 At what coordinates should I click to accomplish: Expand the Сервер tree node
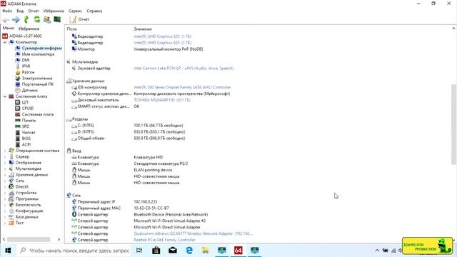point(5,157)
